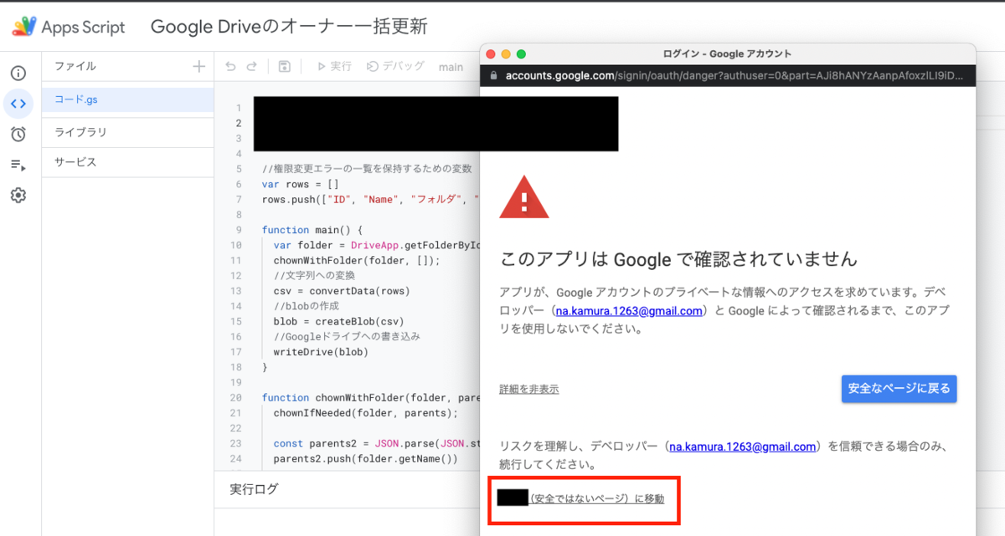The width and height of the screenshot is (1005, 536).
Task: Select the Editor code brackets icon
Action: 18,104
